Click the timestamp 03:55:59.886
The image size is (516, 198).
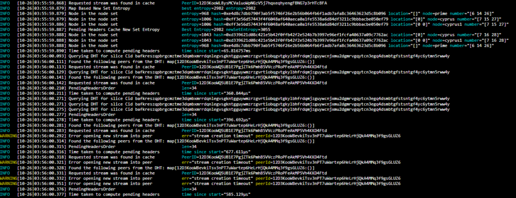[x=41, y=24]
